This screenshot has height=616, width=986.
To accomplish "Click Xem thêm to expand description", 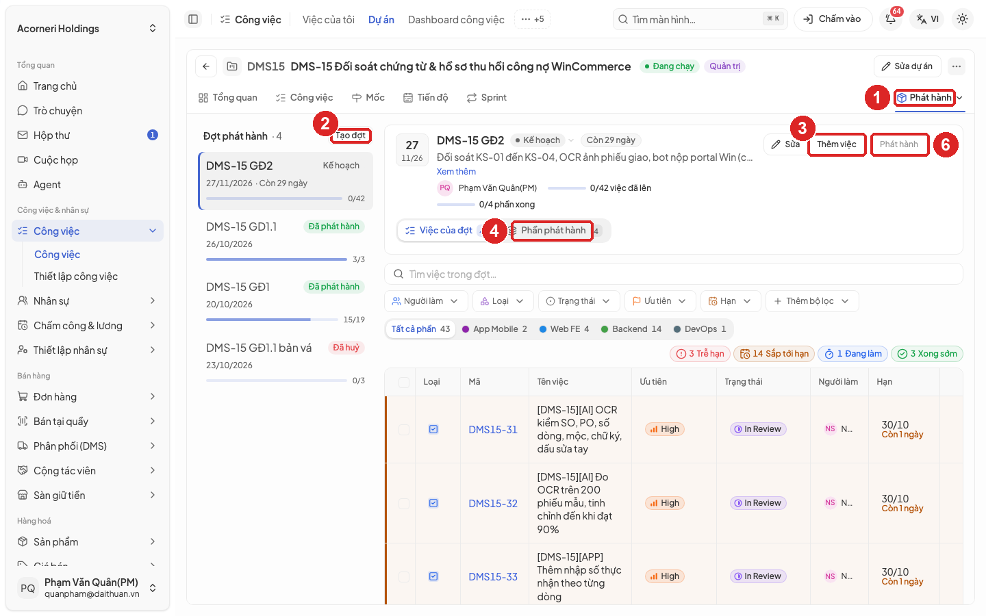I will click(x=456, y=172).
